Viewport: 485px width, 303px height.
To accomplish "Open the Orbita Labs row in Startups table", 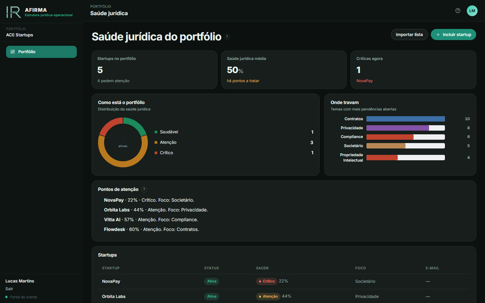I will 284,296.
